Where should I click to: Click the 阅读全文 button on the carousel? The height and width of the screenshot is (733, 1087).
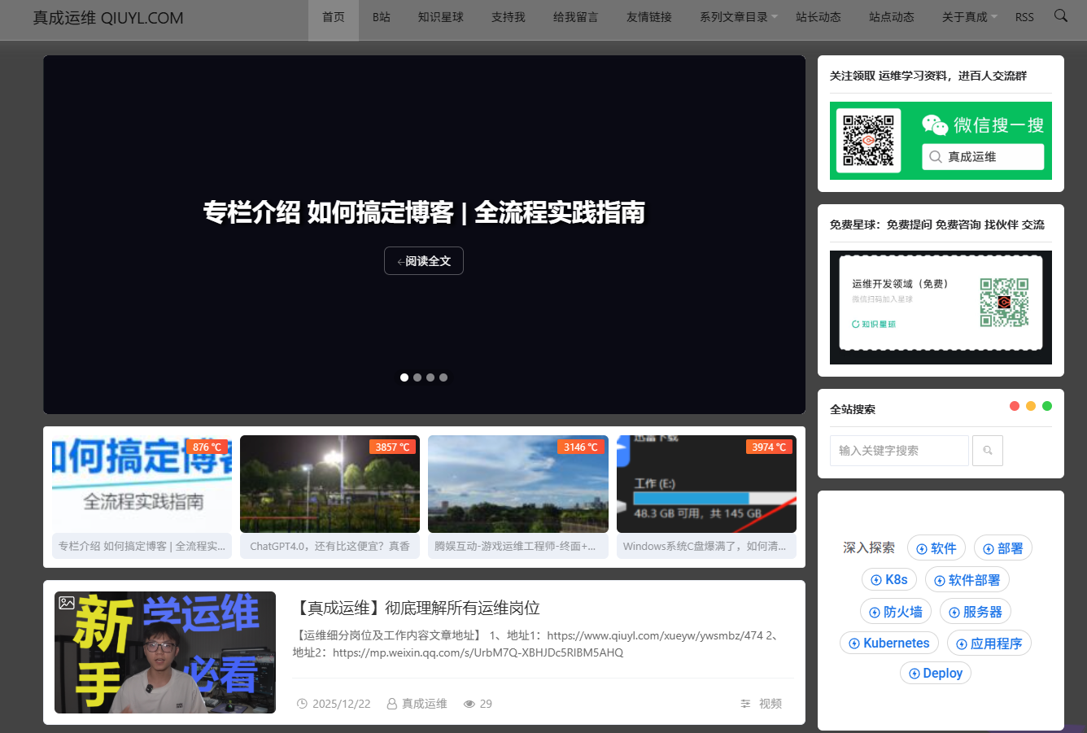(423, 261)
